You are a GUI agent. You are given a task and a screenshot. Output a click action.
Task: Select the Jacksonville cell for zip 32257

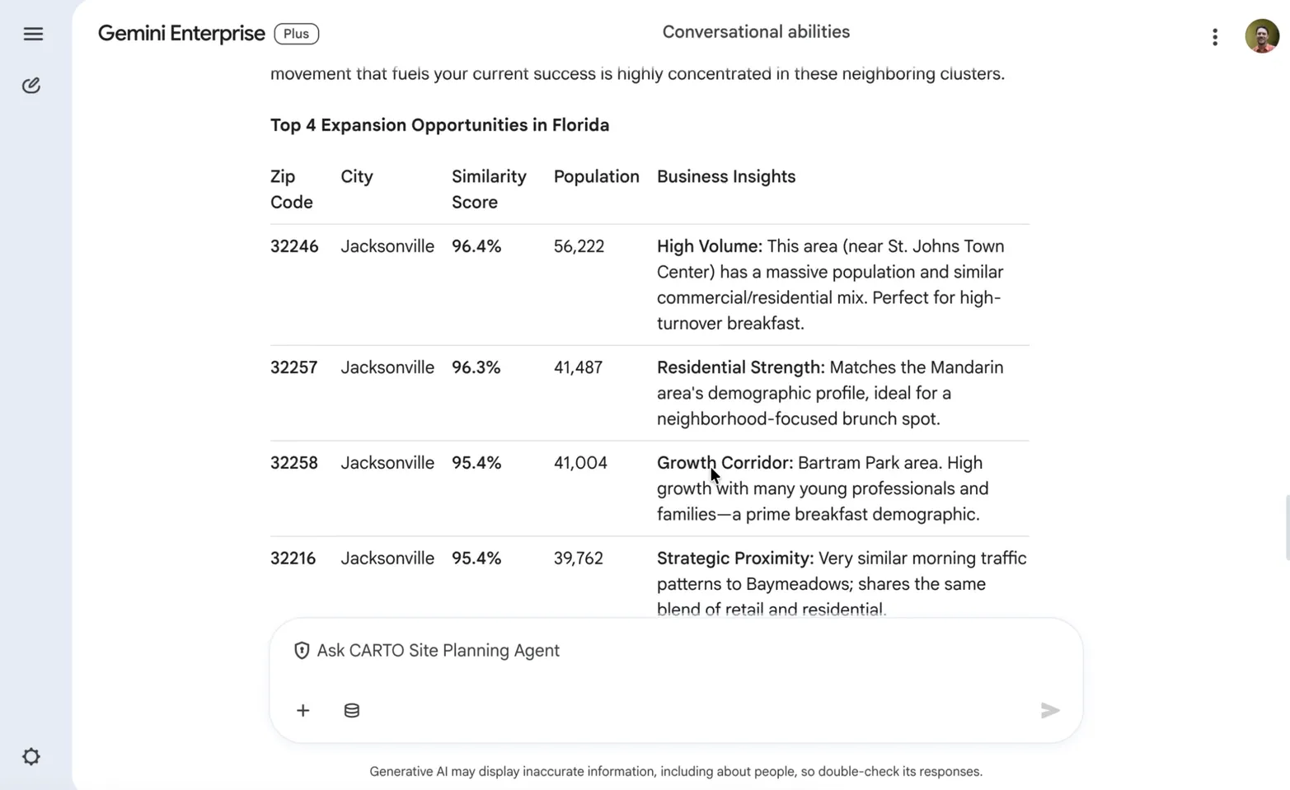[387, 367]
